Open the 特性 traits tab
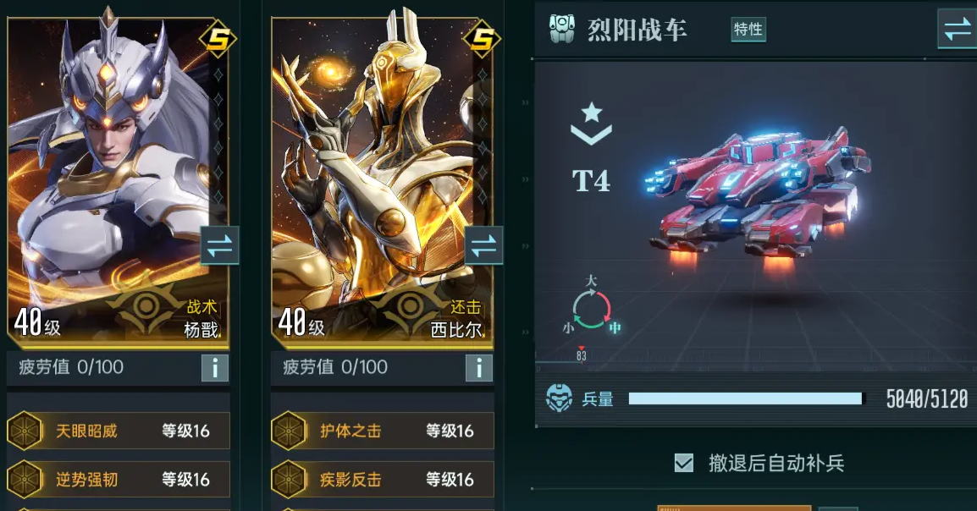The width and height of the screenshot is (977, 511). point(748,30)
